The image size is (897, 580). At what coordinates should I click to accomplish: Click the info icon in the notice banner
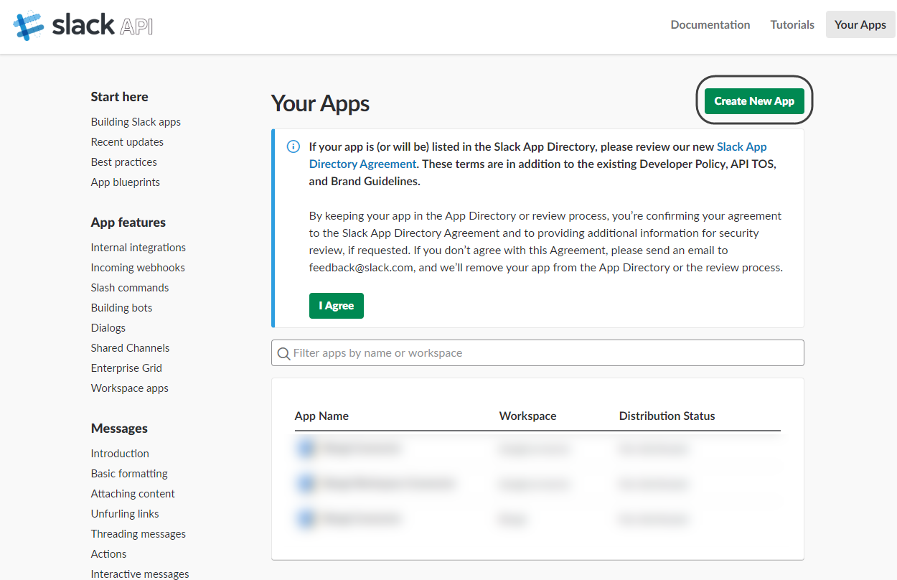pyautogui.click(x=293, y=146)
